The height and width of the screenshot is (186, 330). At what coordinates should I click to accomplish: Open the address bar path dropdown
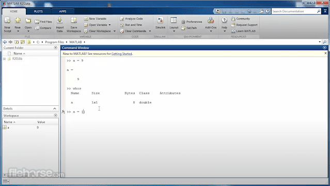[320, 42]
